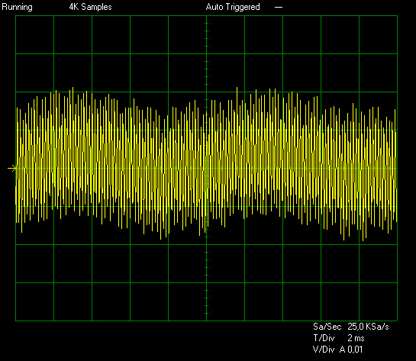Select the Sa/Sec label
Image resolution: width=416 pixels, height=361 pixels.
327,327
